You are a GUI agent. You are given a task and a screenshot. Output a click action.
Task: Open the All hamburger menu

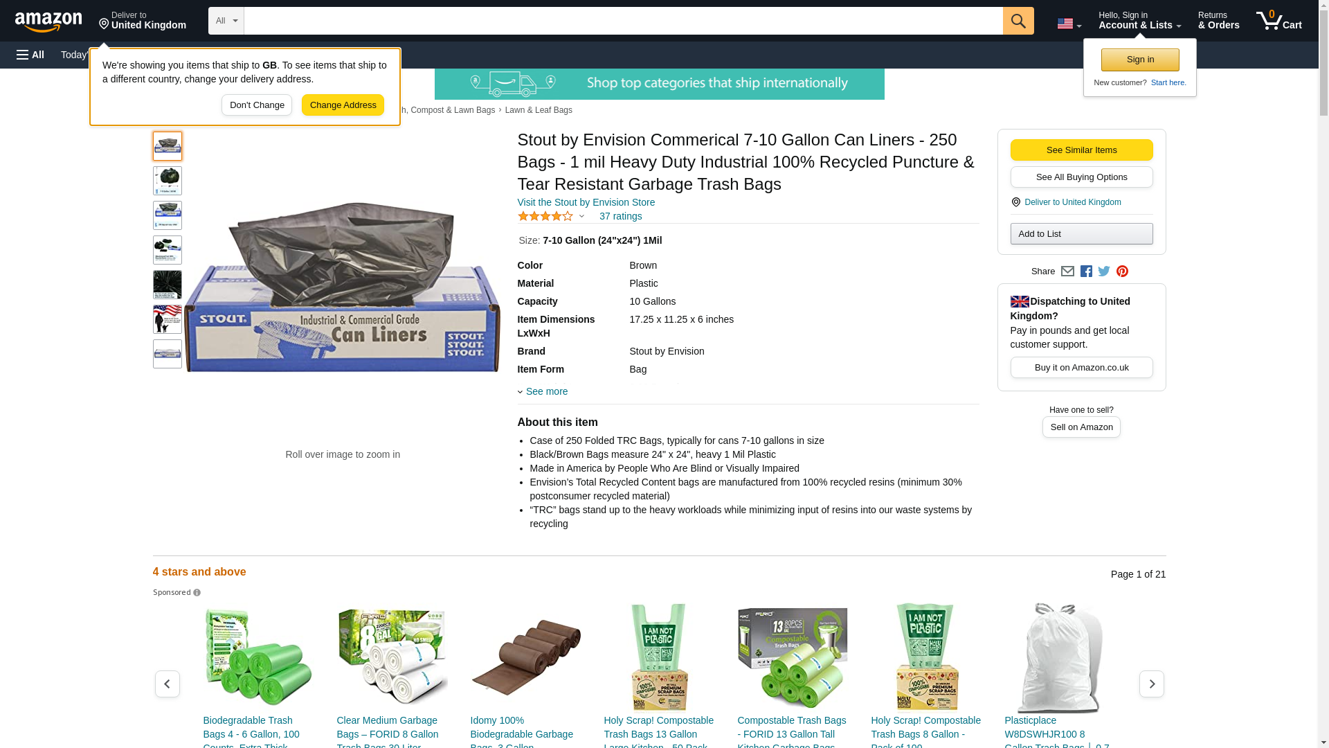point(30,55)
